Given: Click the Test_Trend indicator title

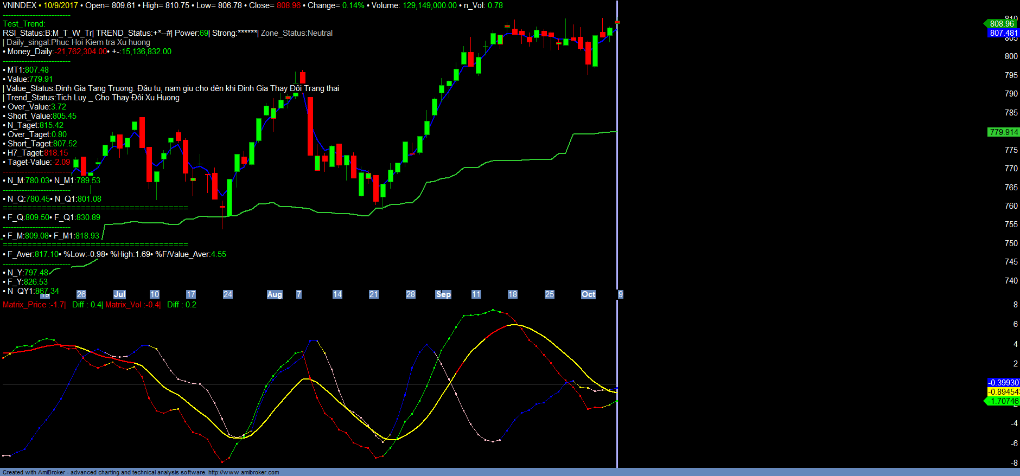Looking at the screenshot, I should (x=24, y=24).
